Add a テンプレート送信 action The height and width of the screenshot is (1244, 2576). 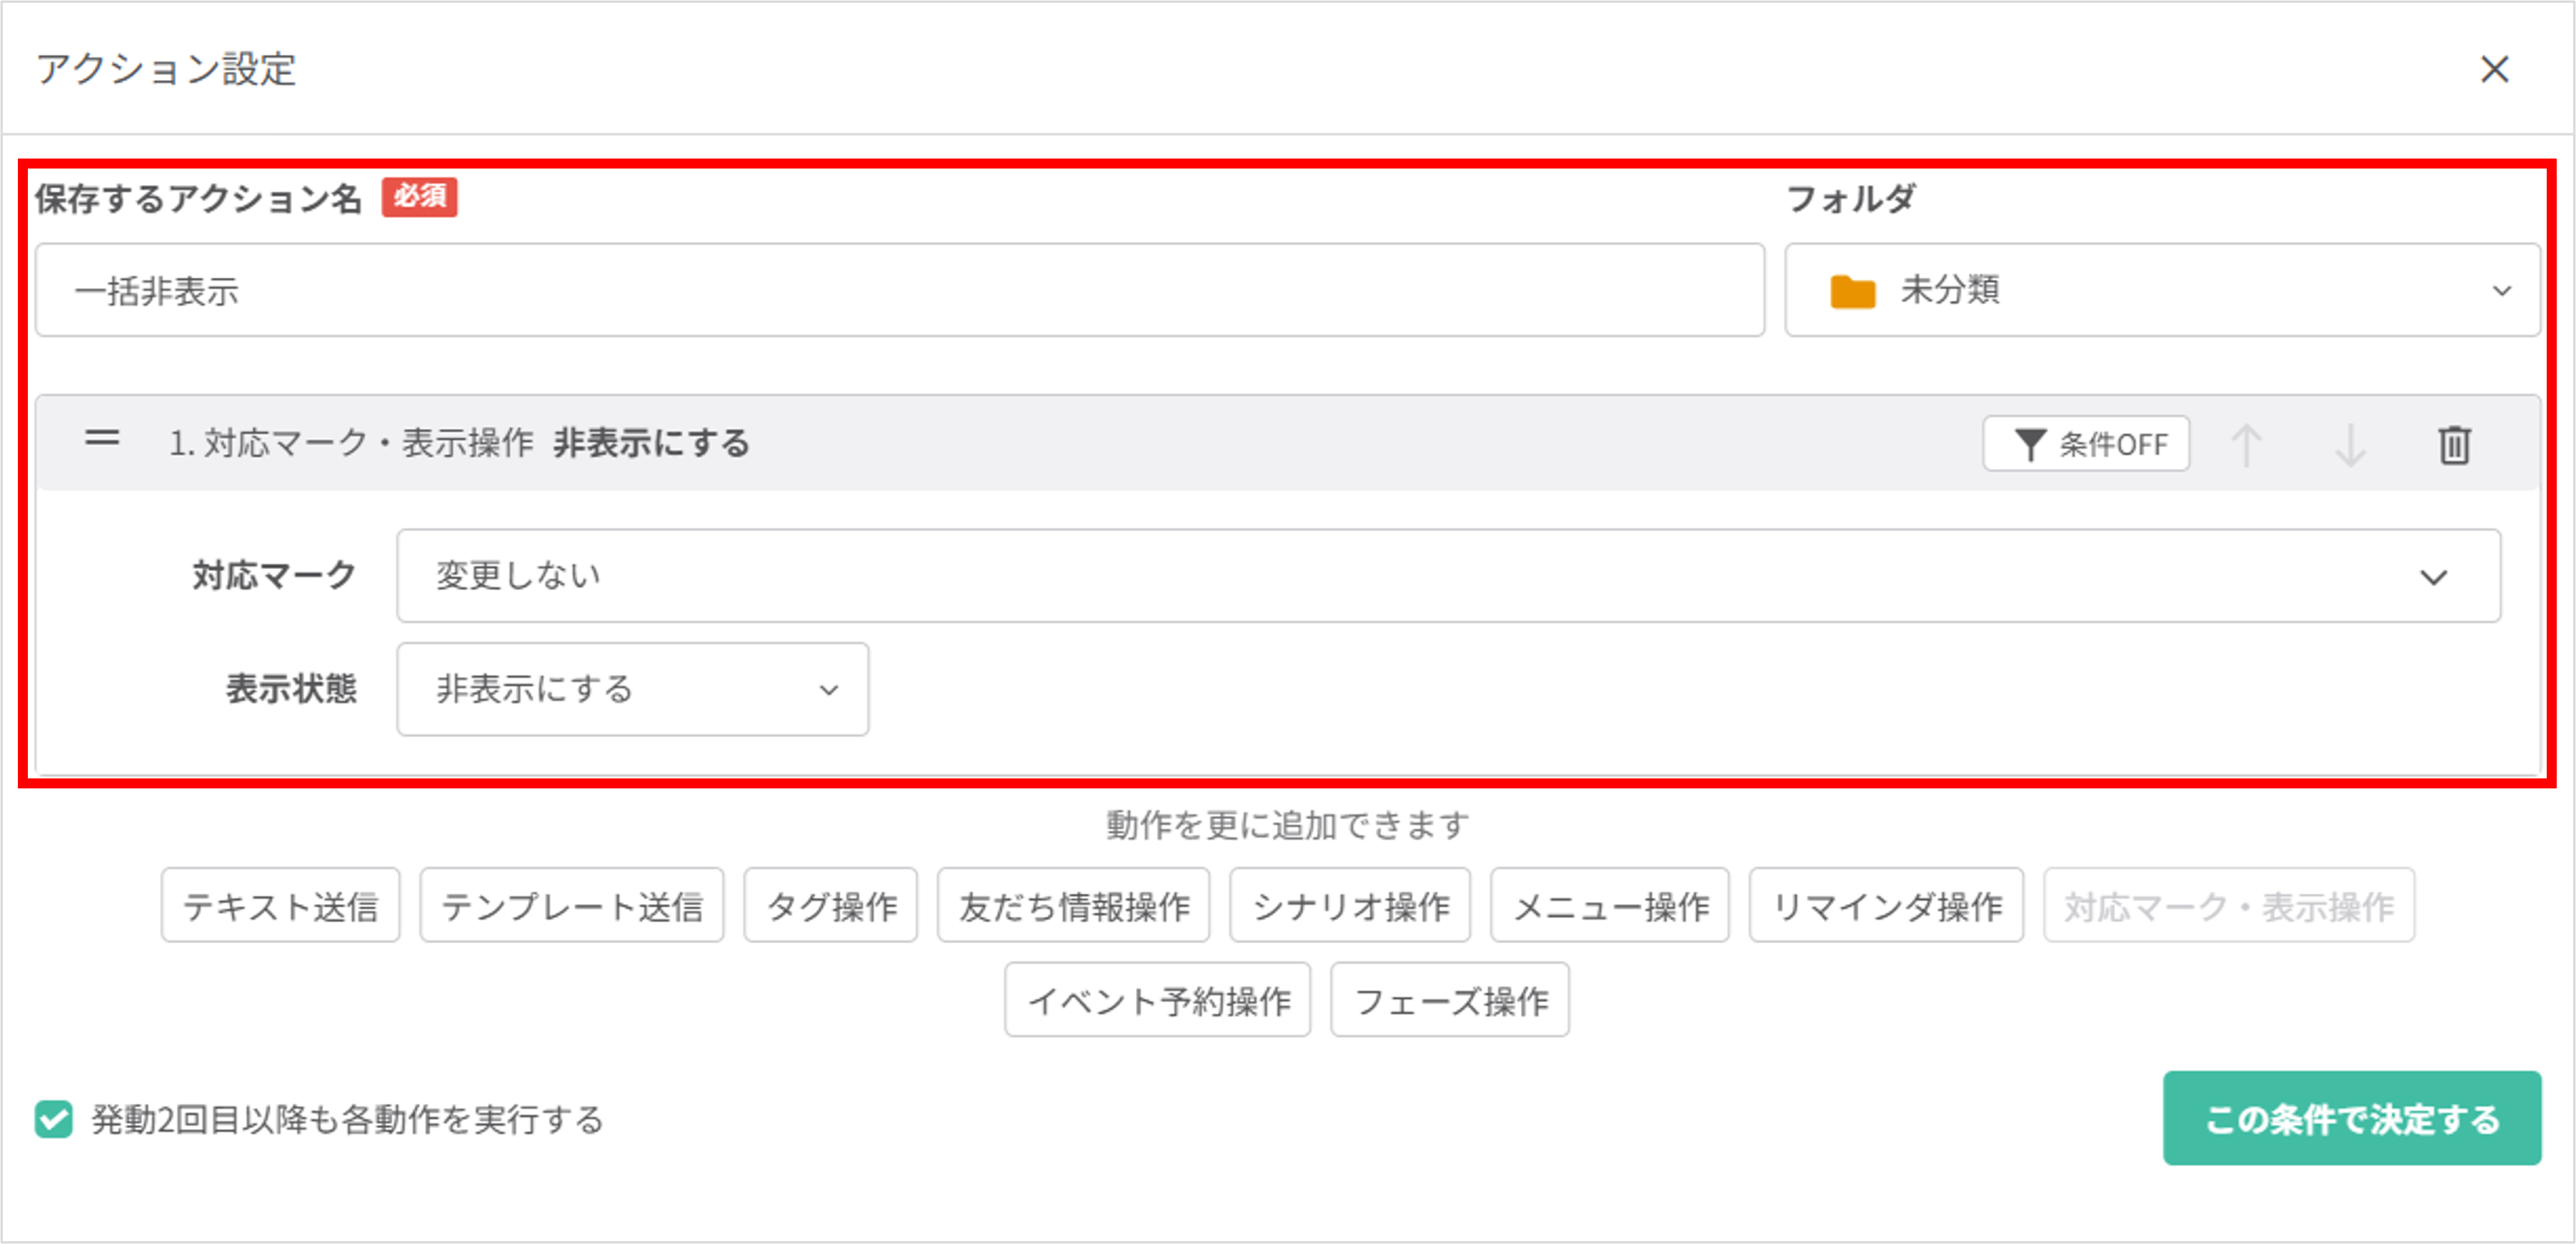click(x=571, y=906)
